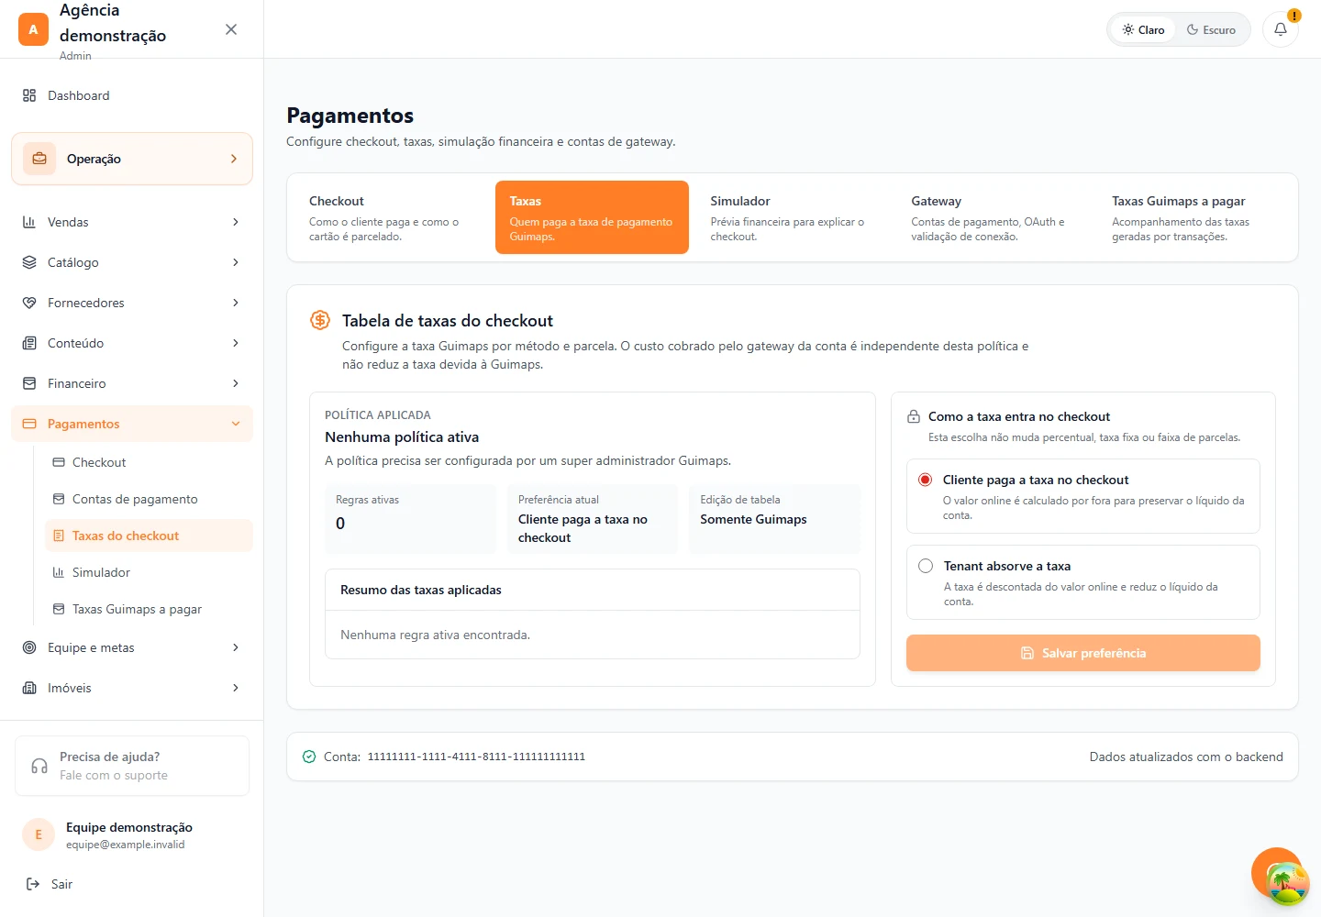
Task: Click the Dashboard grid icon
Action: tap(29, 95)
